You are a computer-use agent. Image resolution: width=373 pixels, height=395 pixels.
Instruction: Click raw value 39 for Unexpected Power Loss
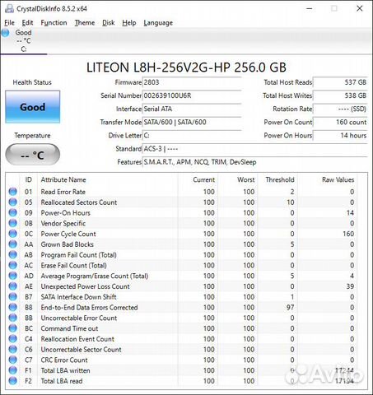350,286
